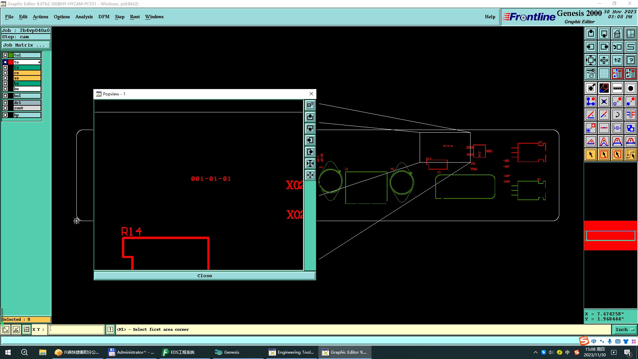
Task: Toggle the grid display icon
Action: tap(604, 73)
